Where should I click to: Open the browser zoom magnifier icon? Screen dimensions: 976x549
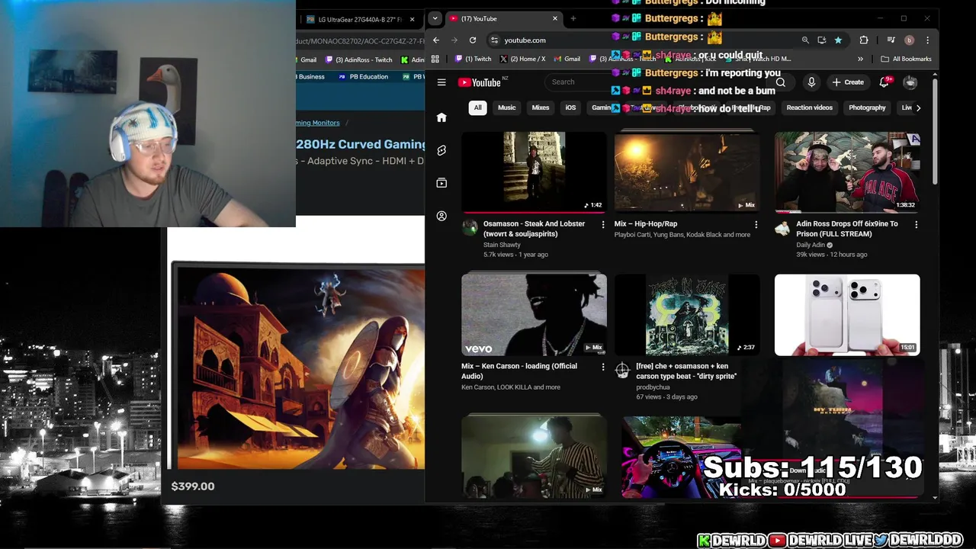point(805,40)
